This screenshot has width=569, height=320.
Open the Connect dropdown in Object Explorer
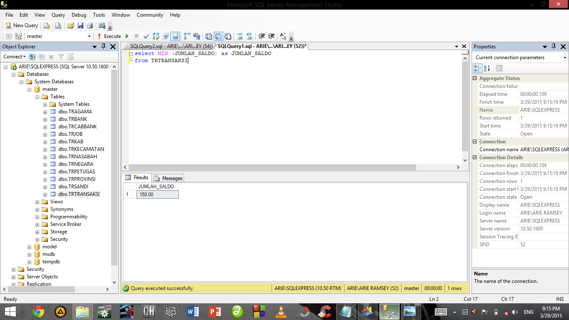point(14,57)
